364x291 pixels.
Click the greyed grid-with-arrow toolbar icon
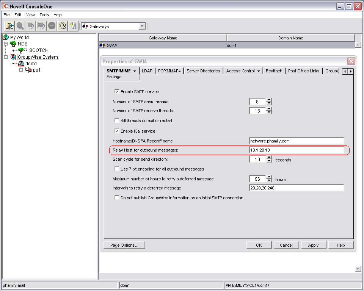pyautogui.click(x=41, y=26)
